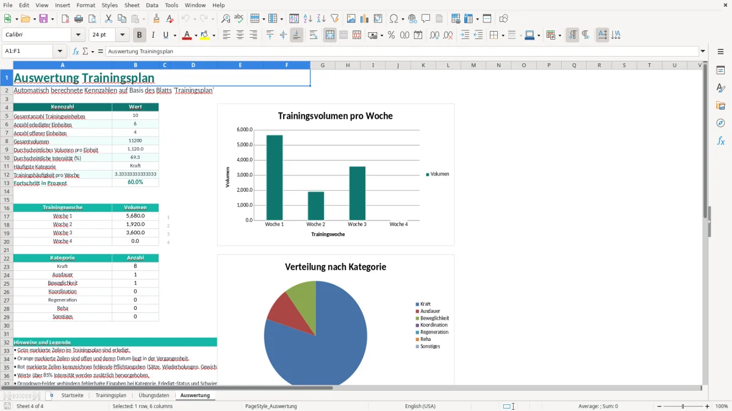Apply red Font Color swatch
The image size is (732, 411).
point(187,35)
